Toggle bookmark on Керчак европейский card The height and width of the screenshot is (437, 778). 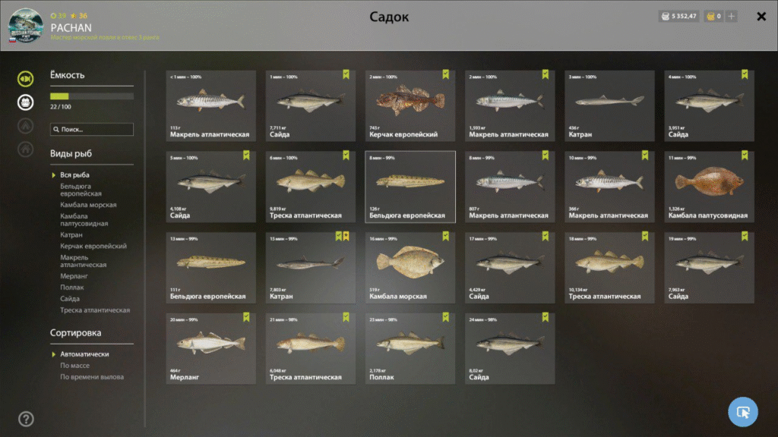445,74
